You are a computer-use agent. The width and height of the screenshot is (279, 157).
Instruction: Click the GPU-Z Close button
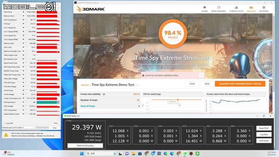pyautogui.click(x=55, y=128)
